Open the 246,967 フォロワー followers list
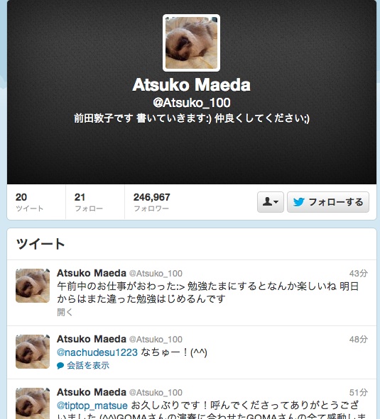 coord(151,202)
